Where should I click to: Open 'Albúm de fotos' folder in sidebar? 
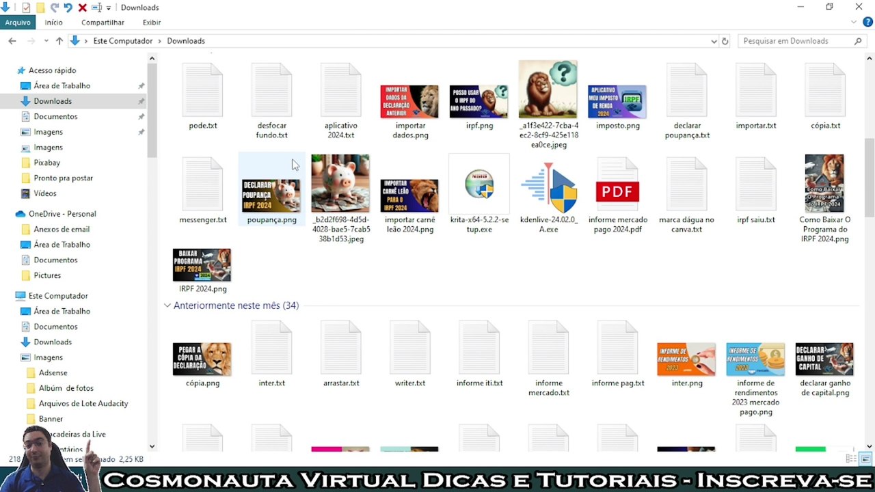pos(66,388)
